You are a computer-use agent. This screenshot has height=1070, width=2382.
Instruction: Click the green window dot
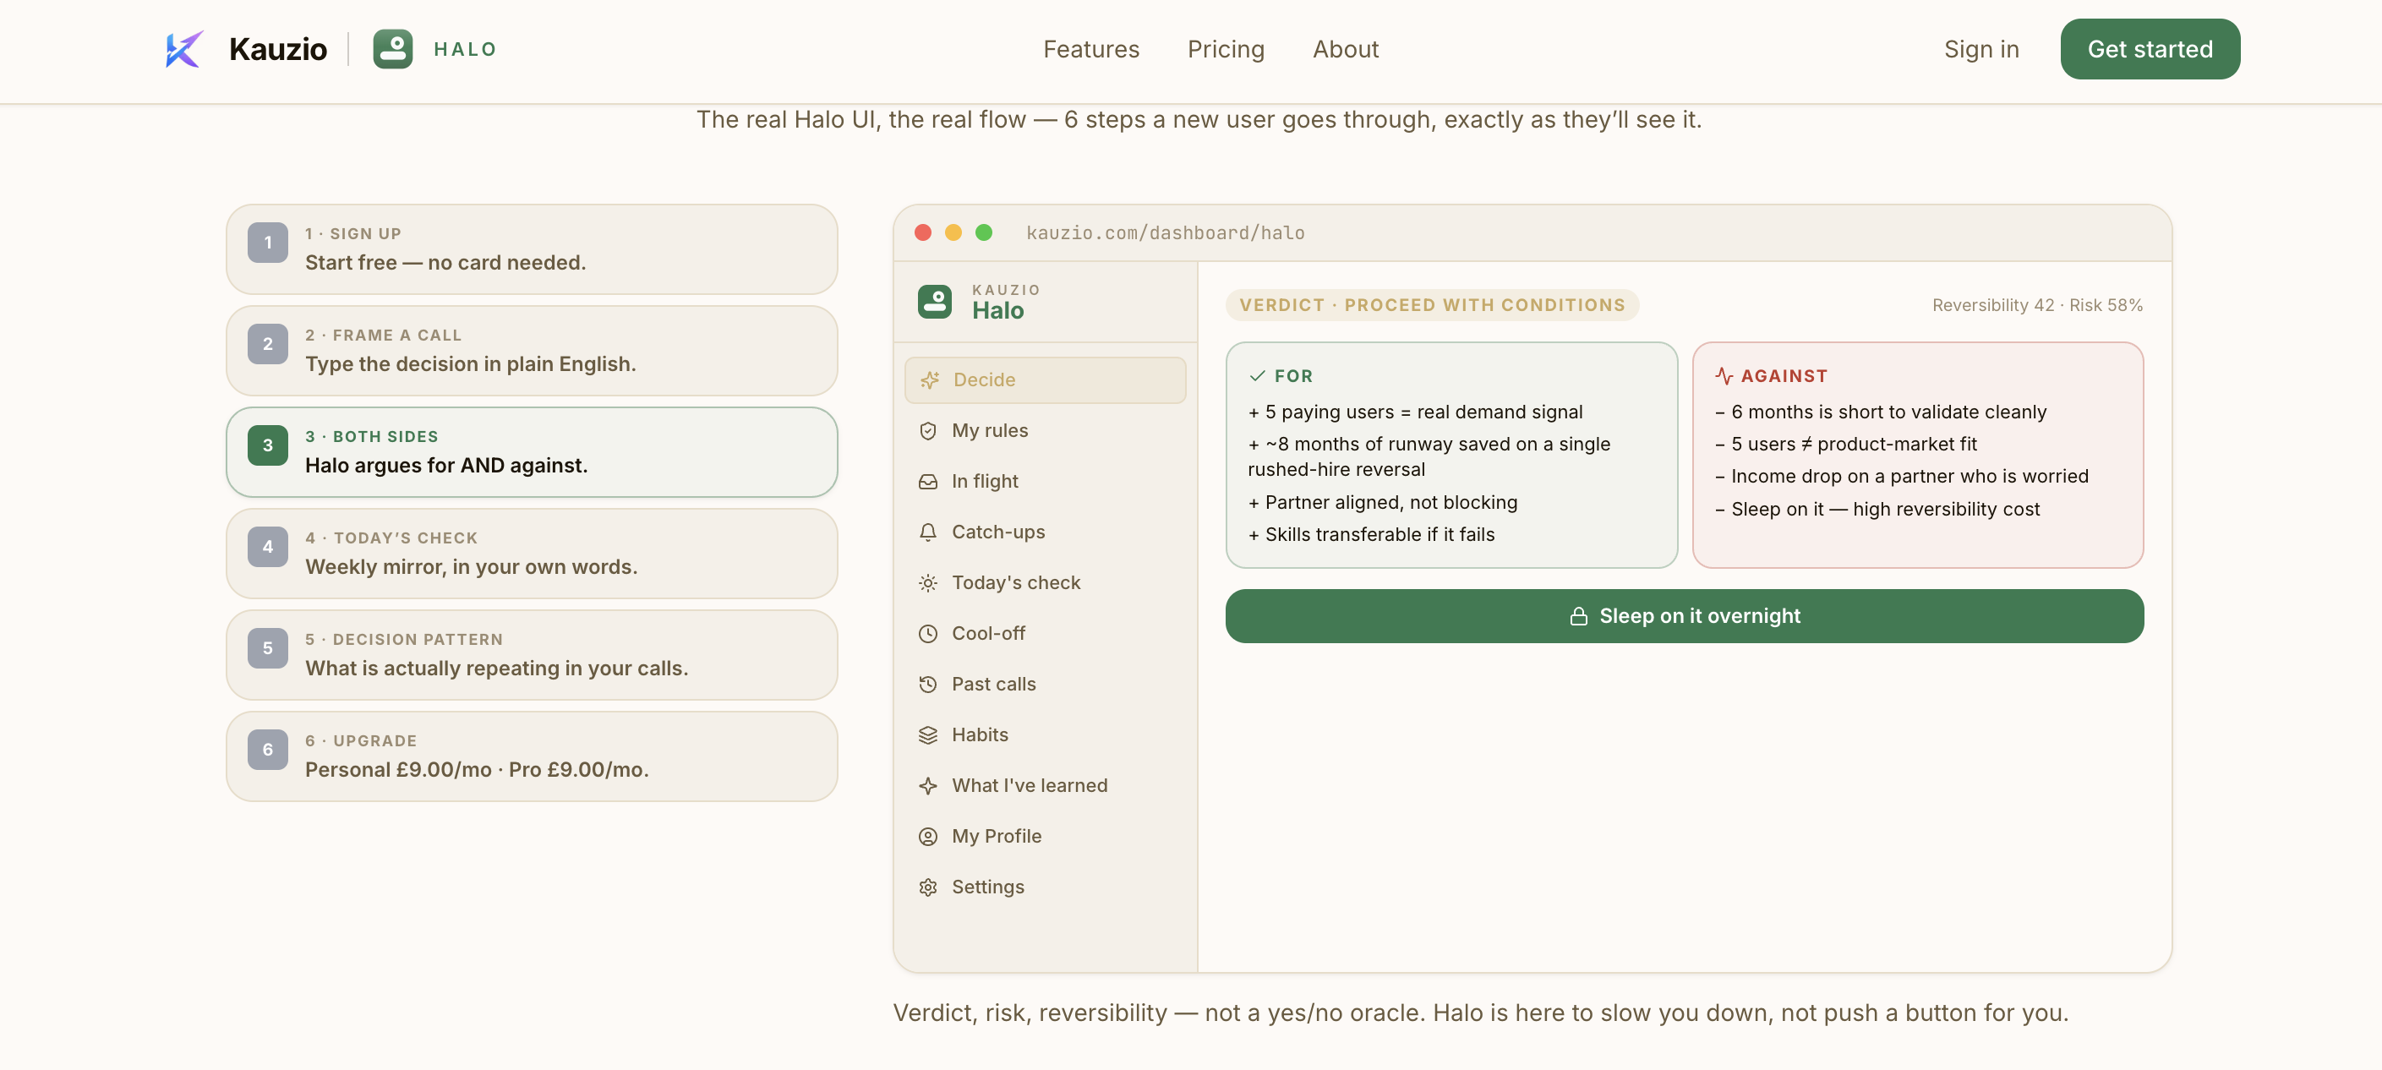(984, 233)
